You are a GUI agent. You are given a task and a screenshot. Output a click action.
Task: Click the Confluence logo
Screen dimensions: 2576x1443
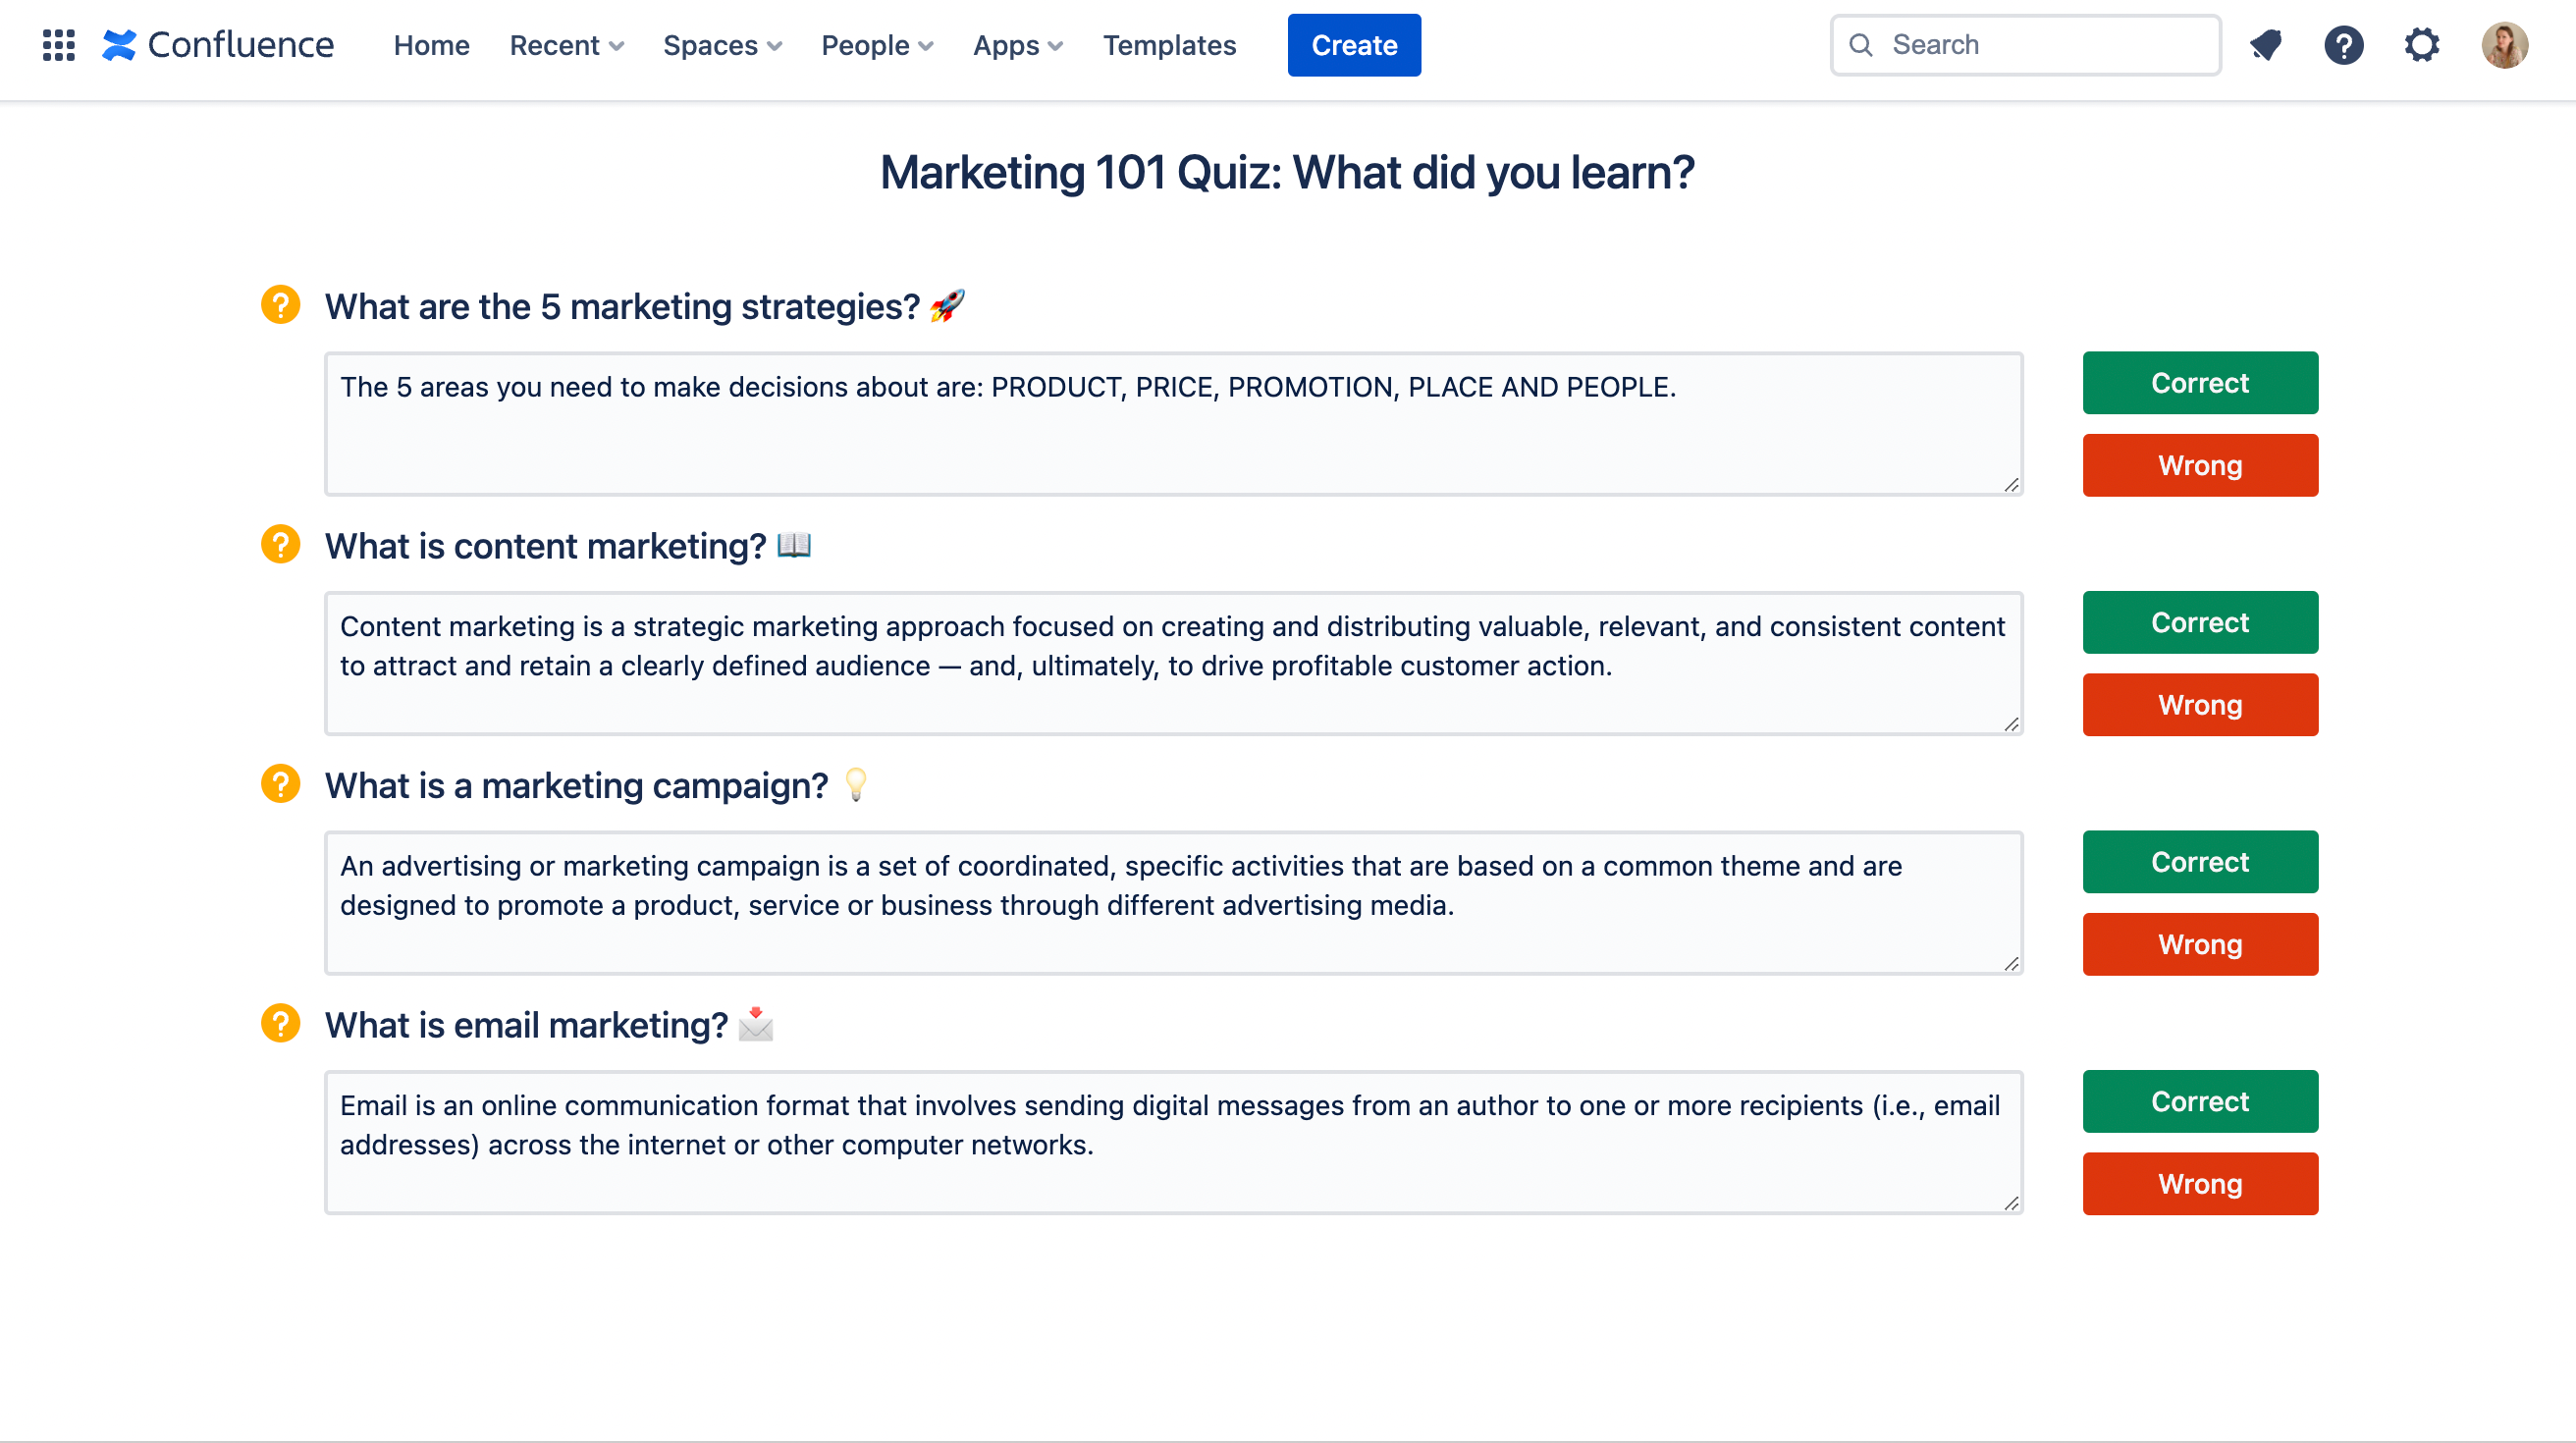click(x=218, y=45)
